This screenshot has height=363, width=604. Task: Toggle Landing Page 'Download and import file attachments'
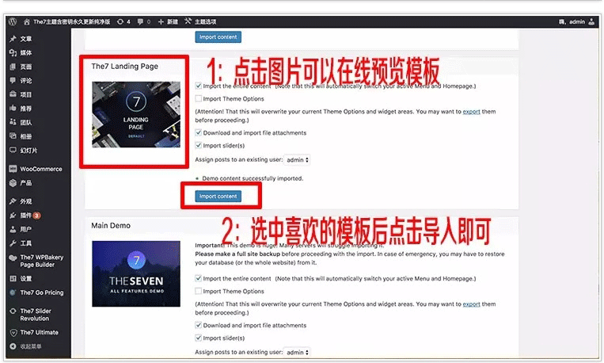point(199,132)
